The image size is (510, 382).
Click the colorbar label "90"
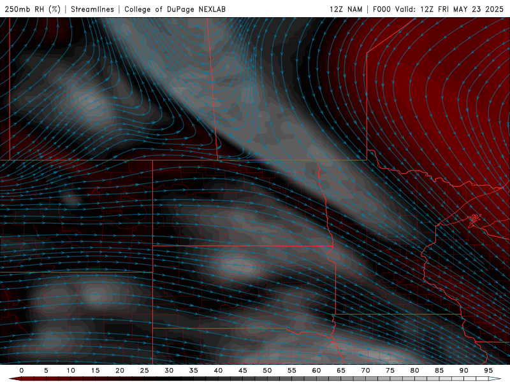[x=463, y=371]
